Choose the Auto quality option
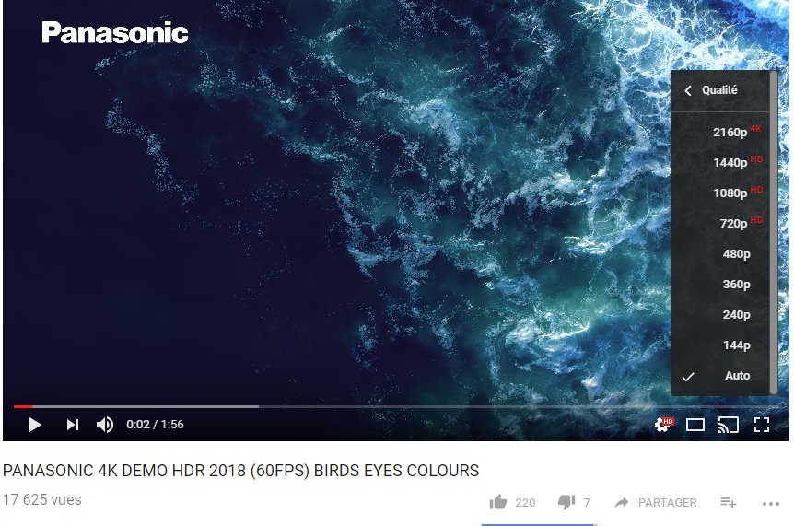Viewport: 794px width, 526px height. [x=720, y=376]
